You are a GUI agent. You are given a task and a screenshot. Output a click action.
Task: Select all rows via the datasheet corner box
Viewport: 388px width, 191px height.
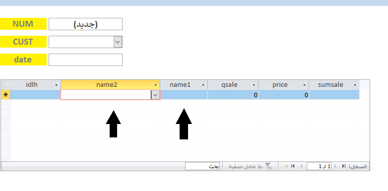coord(5,85)
